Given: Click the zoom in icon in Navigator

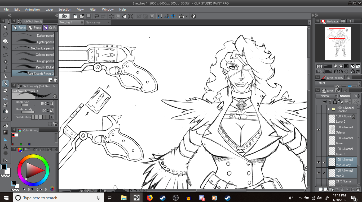Looking at the screenshot, I should pos(341,66).
